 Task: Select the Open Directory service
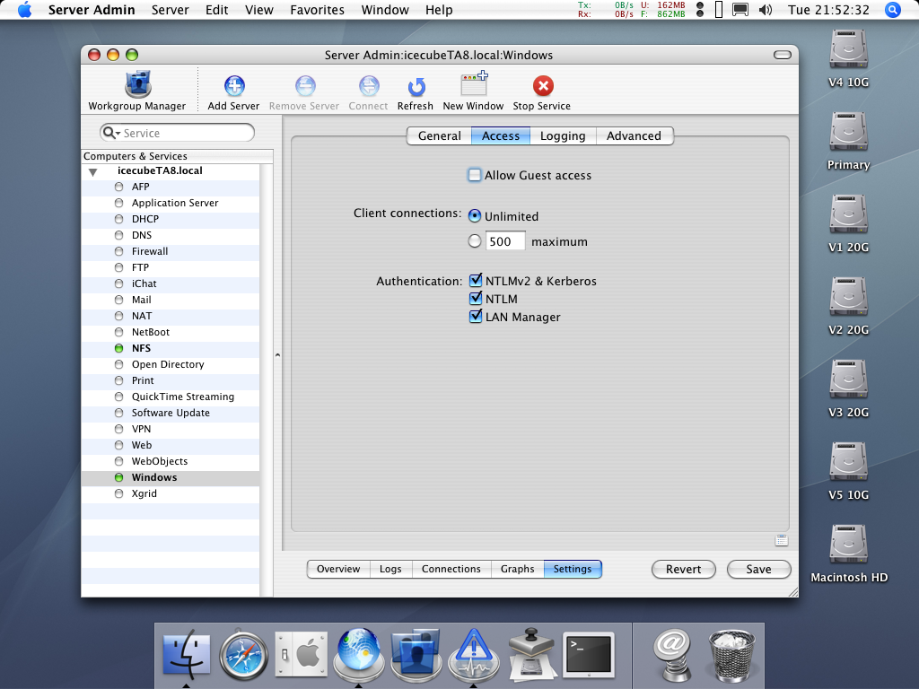[x=171, y=364]
